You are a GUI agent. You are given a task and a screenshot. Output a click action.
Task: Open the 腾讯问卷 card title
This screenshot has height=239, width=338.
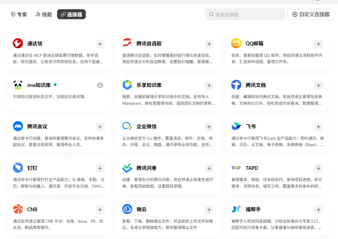click(x=146, y=168)
